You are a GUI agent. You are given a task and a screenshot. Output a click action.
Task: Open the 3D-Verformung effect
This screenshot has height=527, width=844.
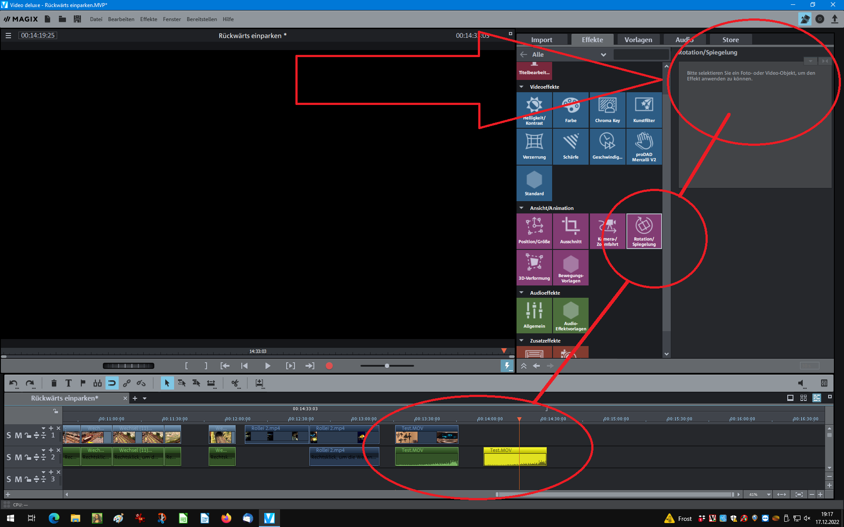click(534, 268)
